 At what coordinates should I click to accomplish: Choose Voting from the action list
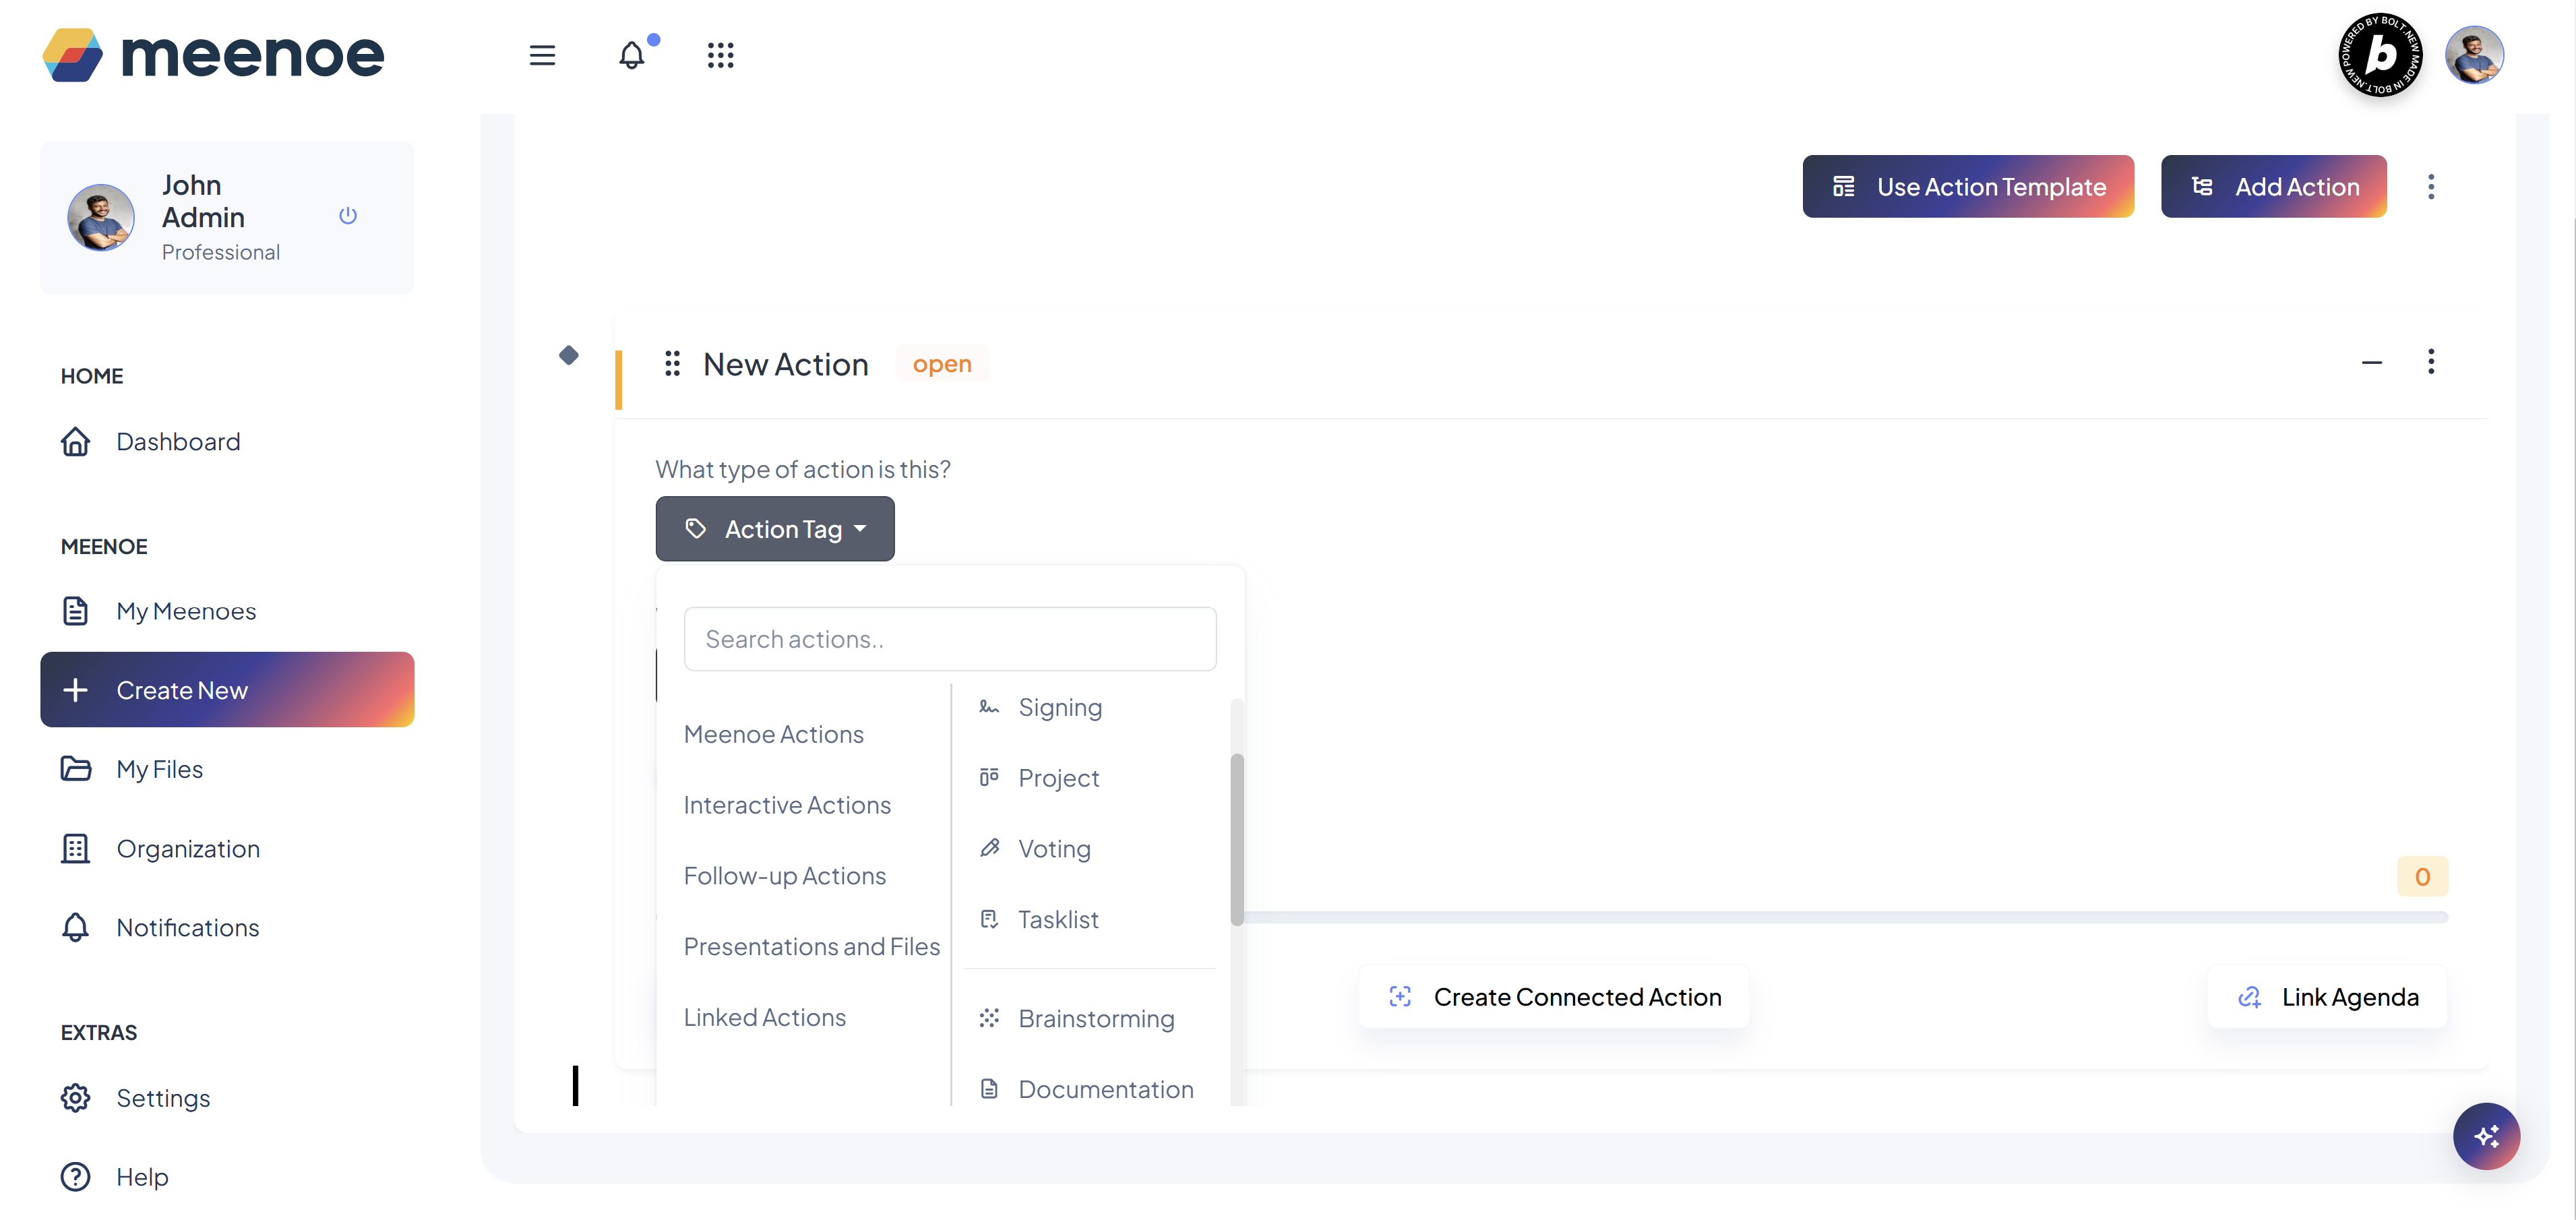1053,848
